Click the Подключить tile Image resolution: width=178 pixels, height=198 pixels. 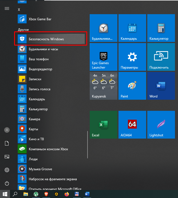point(161,57)
